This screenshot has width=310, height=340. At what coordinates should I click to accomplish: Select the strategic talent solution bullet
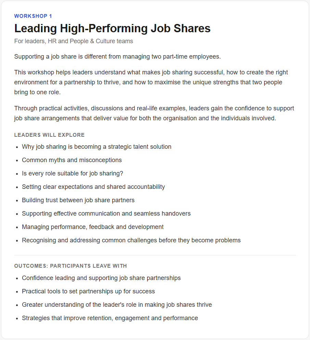pyautogui.click(x=96, y=147)
